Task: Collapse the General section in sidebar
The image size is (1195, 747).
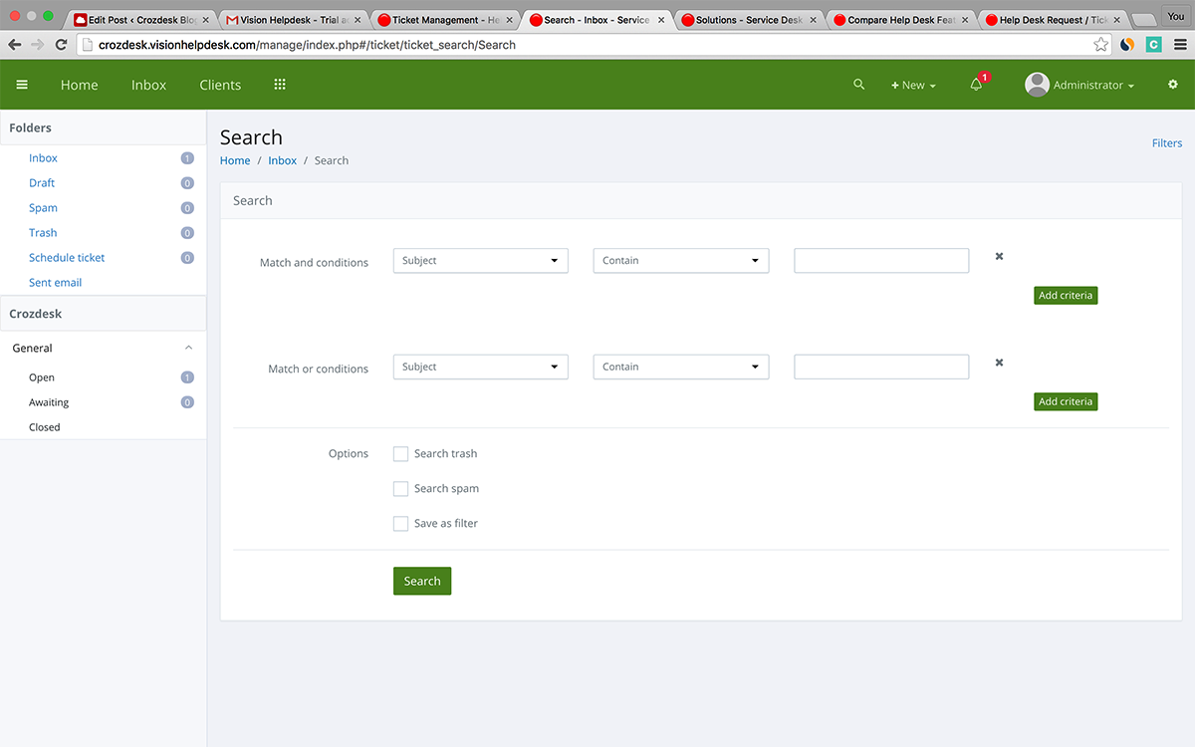Action: (x=189, y=349)
